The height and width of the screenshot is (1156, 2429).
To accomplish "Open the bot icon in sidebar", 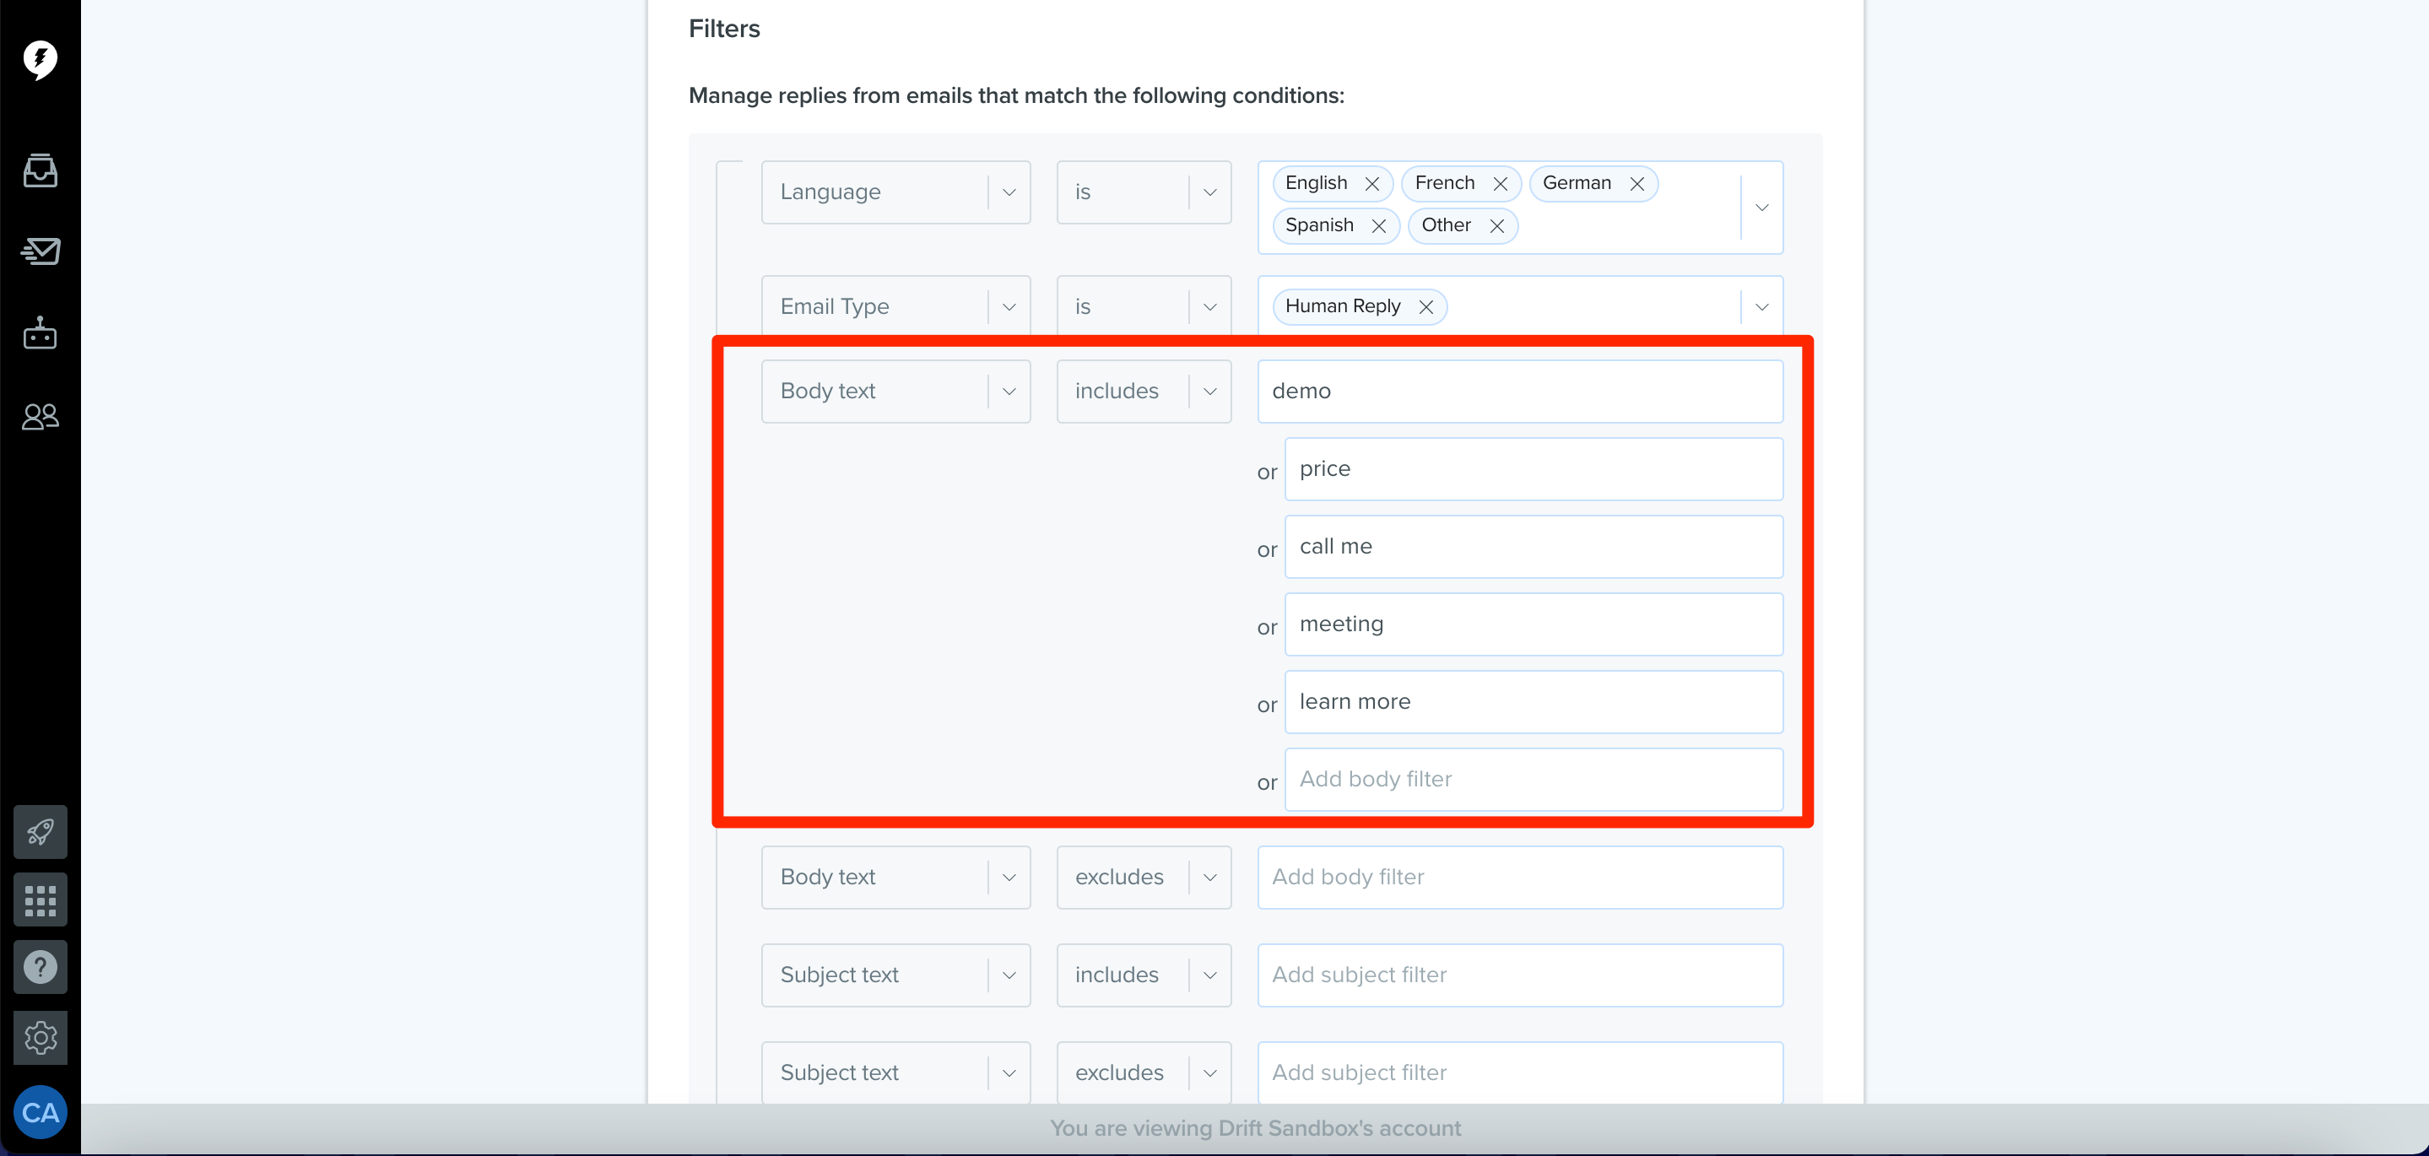I will tap(40, 332).
